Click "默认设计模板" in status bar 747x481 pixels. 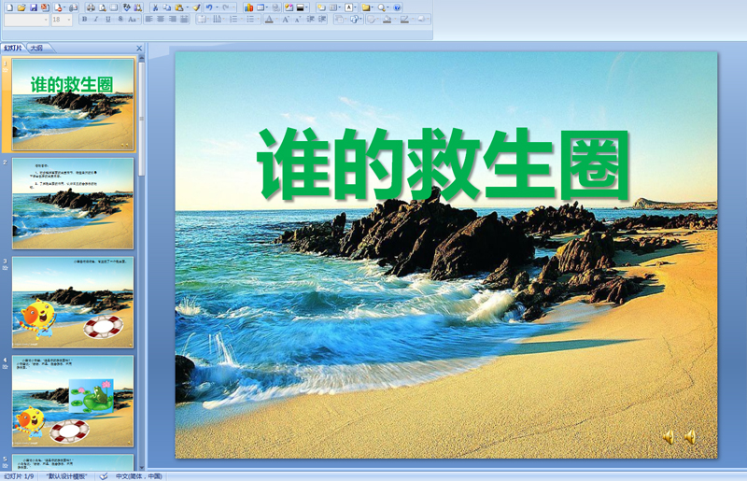(x=66, y=476)
